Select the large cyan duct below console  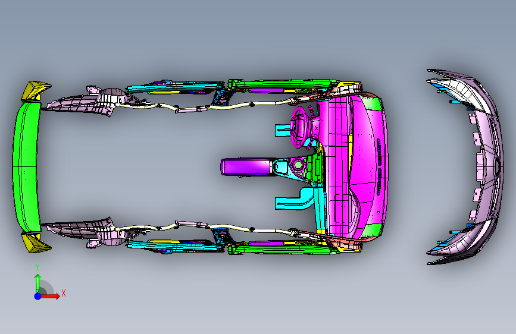(294, 198)
